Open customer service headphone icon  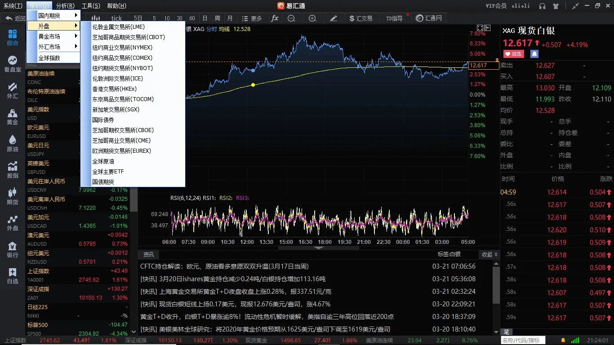point(543,6)
